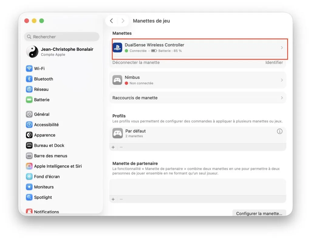Add a new profile with plus button
Screen dimensions: 311x240
(113, 147)
